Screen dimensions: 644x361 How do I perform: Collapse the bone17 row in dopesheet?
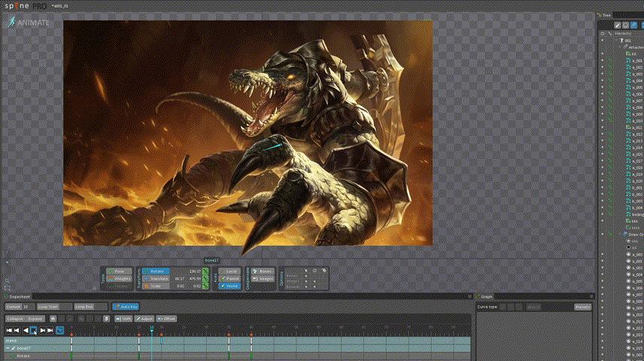pyautogui.click(x=8, y=348)
